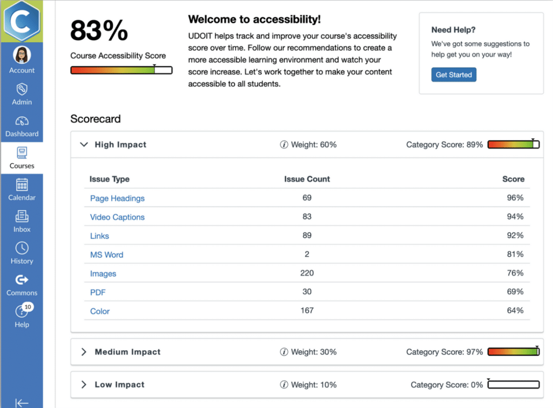Open the Video Captions issue link
The image size is (553, 408).
coord(117,217)
